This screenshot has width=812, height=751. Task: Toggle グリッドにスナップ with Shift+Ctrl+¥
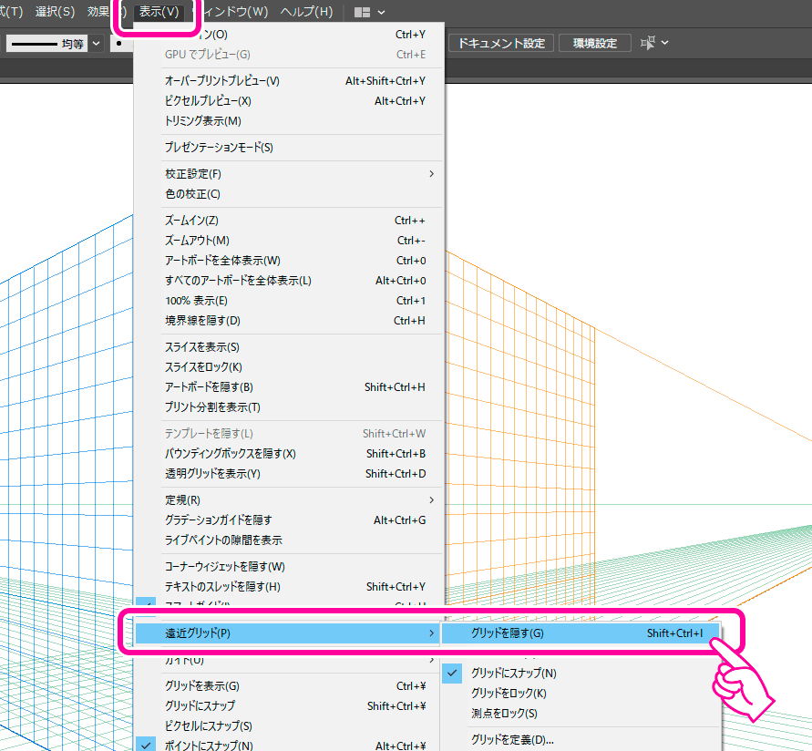point(287,706)
